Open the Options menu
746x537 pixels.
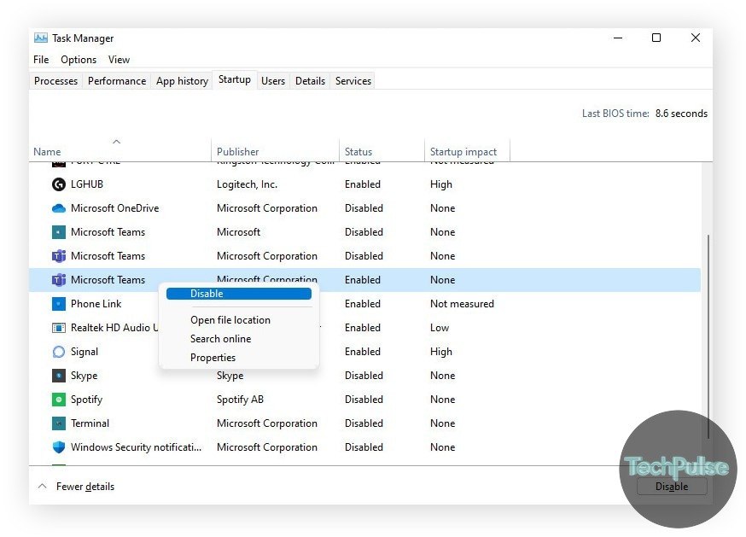tap(79, 60)
